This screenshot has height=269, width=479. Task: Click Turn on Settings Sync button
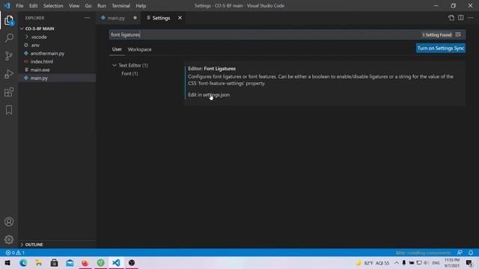click(x=441, y=48)
